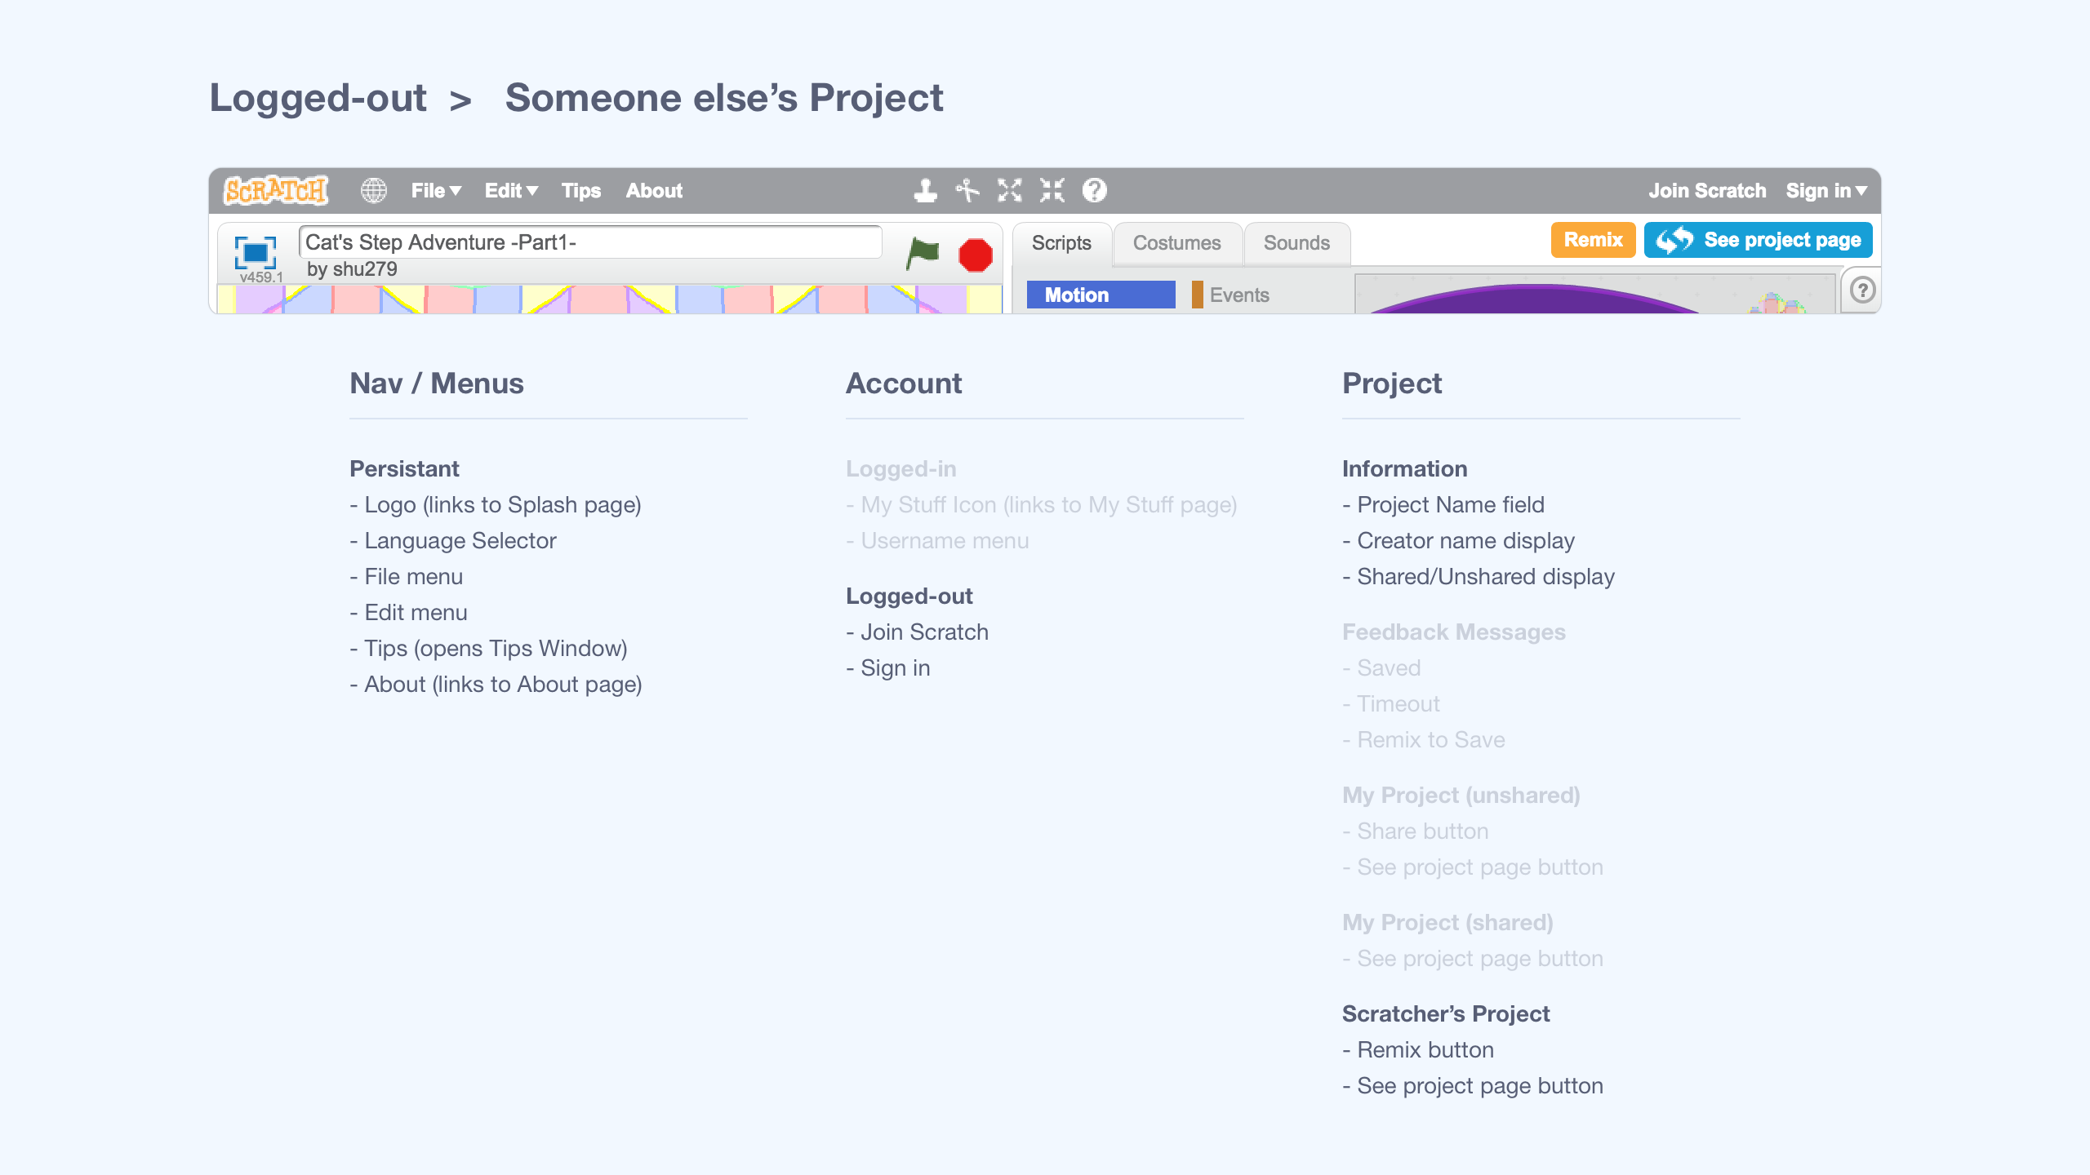The height and width of the screenshot is (1175, 2090).
Task: Click the block help question icon
Action: click(x=1095, y=190)
